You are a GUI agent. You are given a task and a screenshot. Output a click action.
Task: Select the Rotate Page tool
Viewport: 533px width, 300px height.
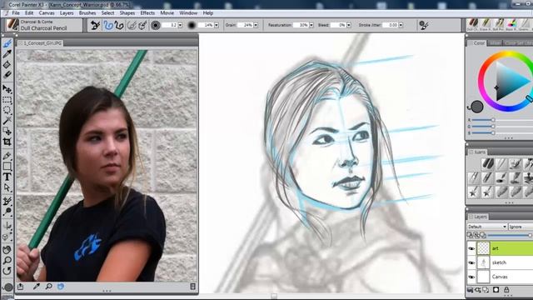(7, 271)
